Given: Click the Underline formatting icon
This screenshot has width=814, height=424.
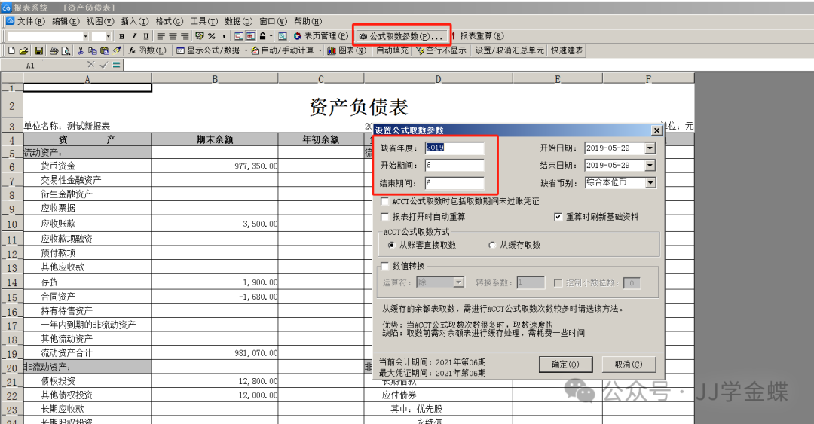Looking at the screenshot, I should 145,36.
